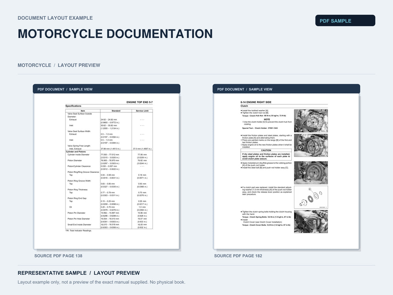The image size is (393, 295).
Task: Open the source PDF page 138 thumbnail
Action: (x=106, y=171)
